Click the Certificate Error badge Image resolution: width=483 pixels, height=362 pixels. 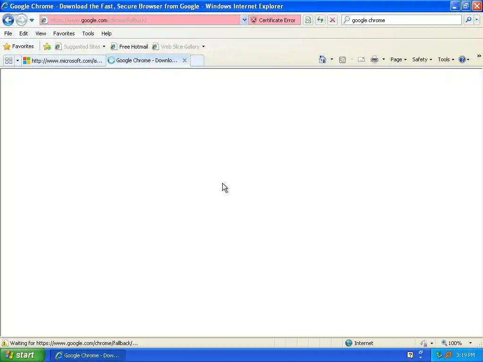274,20
